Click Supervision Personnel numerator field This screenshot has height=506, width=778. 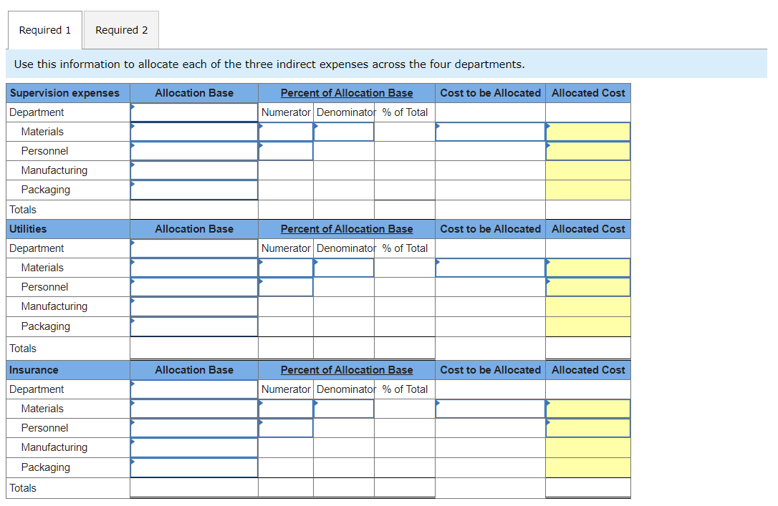pos(286,151)
